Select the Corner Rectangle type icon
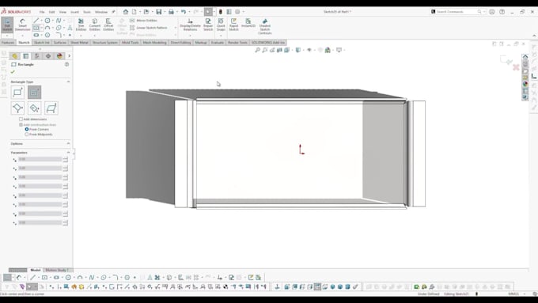 18,93
